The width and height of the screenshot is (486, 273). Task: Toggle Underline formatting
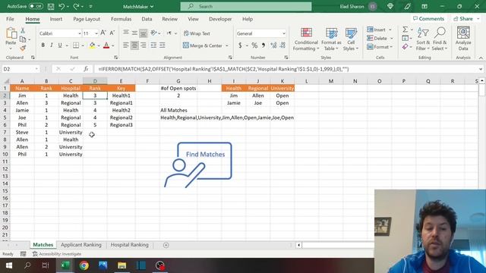point(60,45)
